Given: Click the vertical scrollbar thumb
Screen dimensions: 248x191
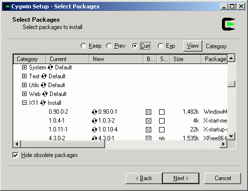Looking at the screenshot, I should (x=231, y=84).
